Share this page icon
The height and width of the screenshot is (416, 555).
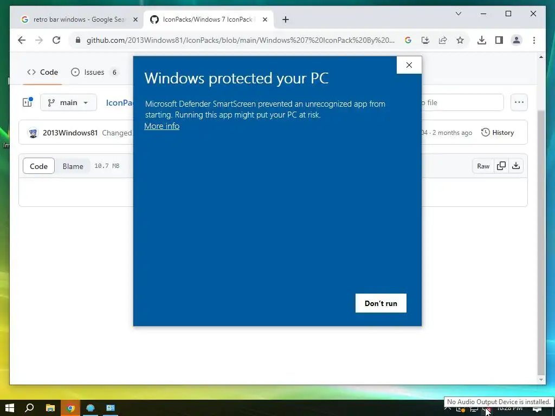(443, 40)
